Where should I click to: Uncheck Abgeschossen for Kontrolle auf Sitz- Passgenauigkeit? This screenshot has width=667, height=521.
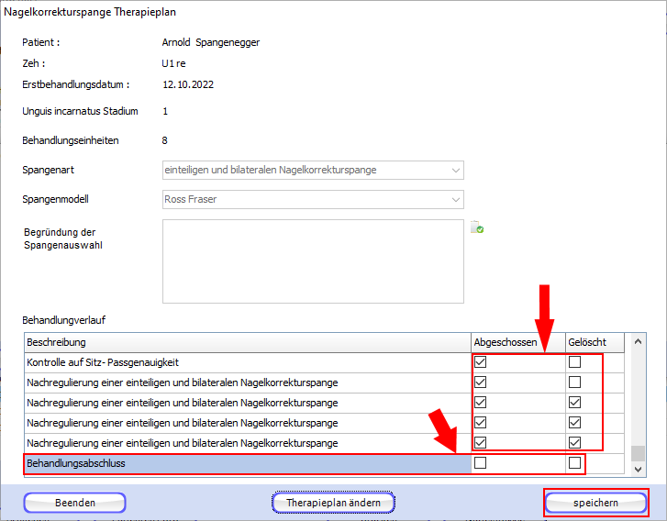pyautogui.click(x=481, y=362)
